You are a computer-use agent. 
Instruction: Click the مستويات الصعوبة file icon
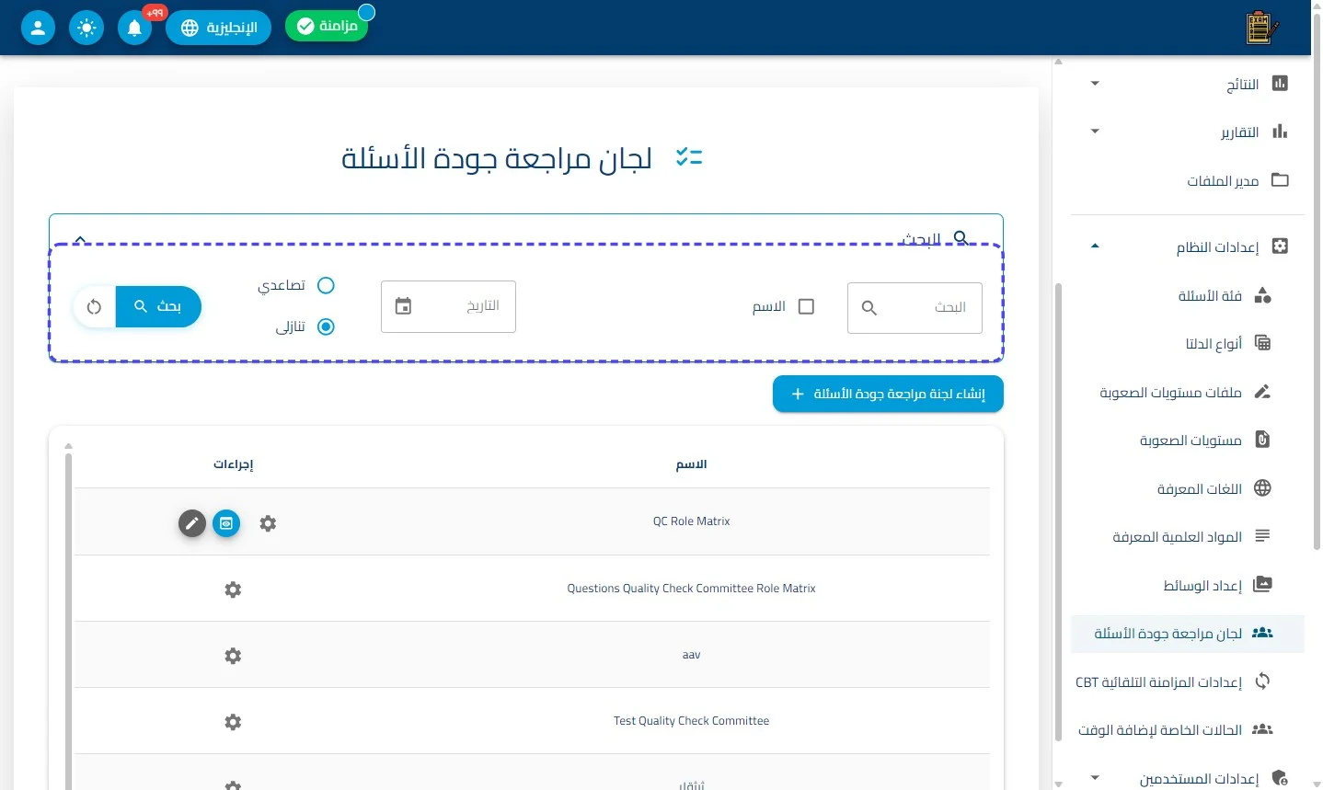click(x=1262, y=440)
